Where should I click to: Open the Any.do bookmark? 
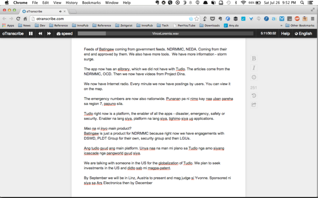coord(231,25)
